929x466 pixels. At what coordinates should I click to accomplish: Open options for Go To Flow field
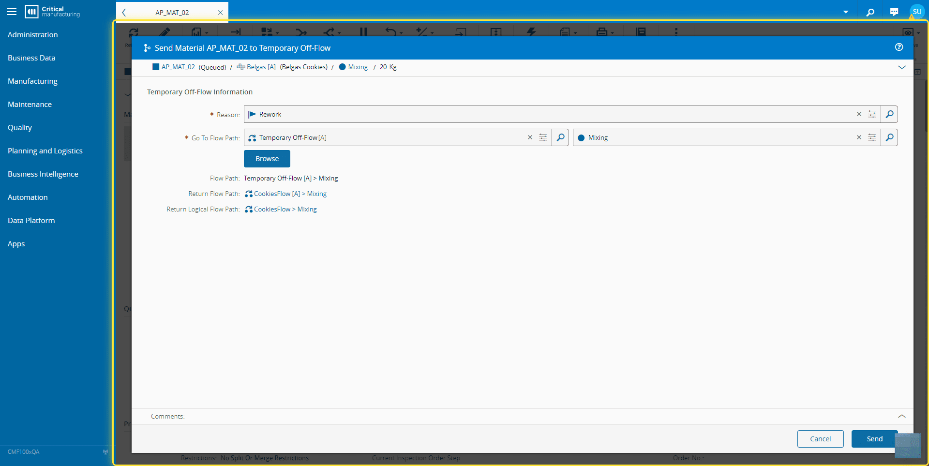click(543, 137)
